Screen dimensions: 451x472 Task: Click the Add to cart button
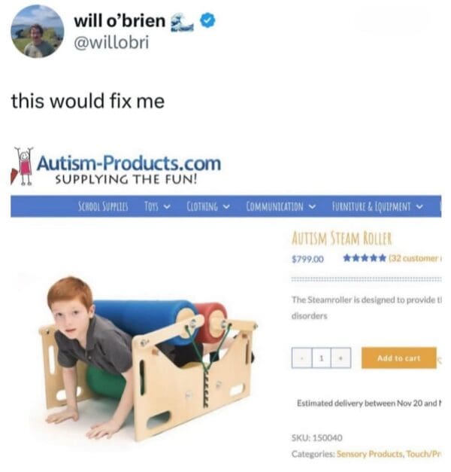click(x=398, y=358)
